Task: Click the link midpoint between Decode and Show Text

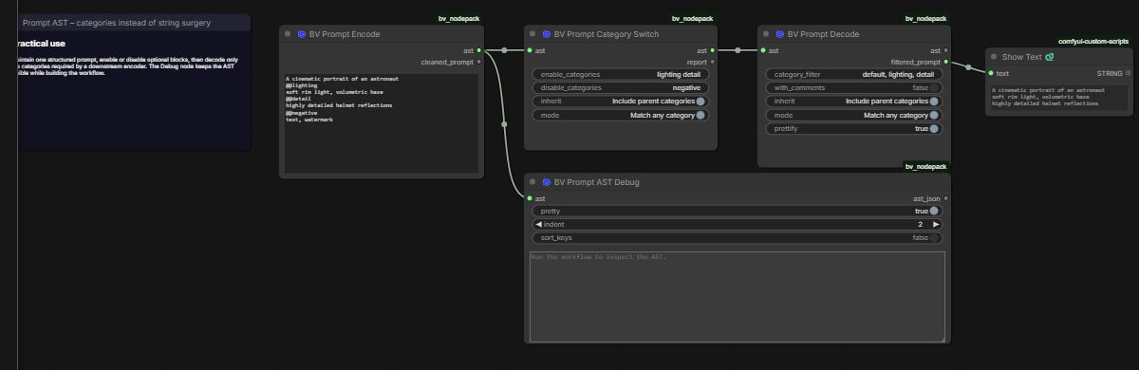Action: tap(968, 67)
